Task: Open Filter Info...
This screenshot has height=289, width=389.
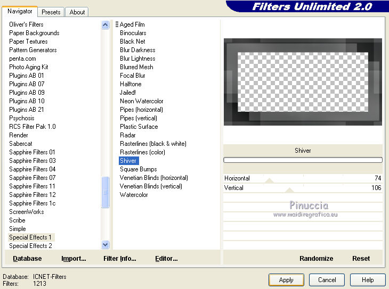Action: 120,259
